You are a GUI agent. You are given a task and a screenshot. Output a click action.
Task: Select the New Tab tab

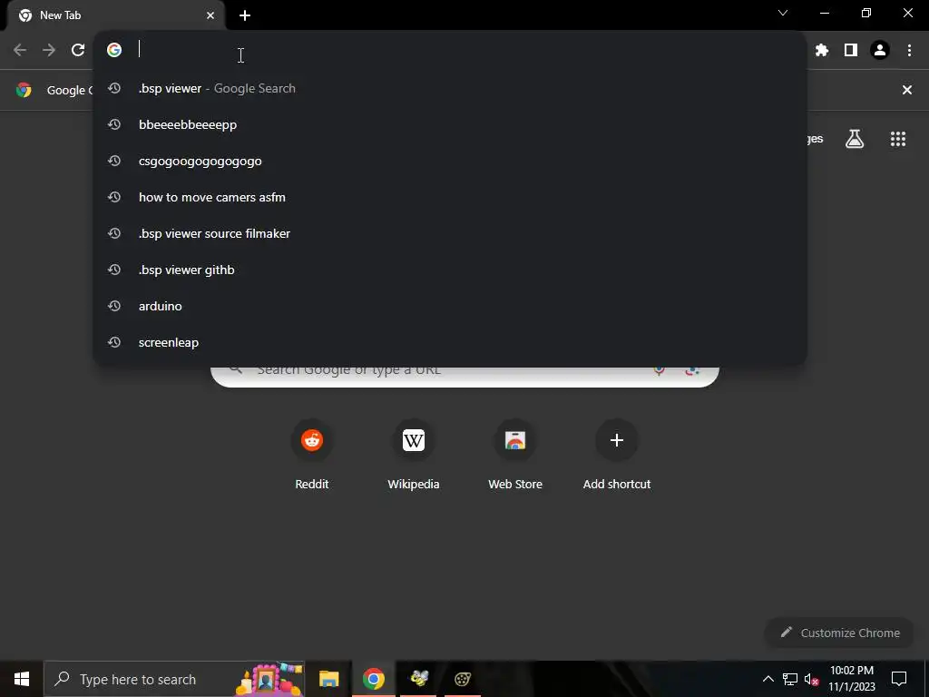click(x=115, y=15)
